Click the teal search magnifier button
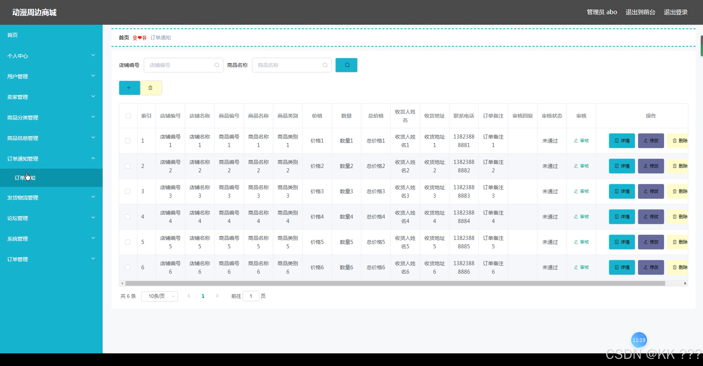Image resolution: width=703 pixels, height=366 pixels. click(x=346, y=65)
